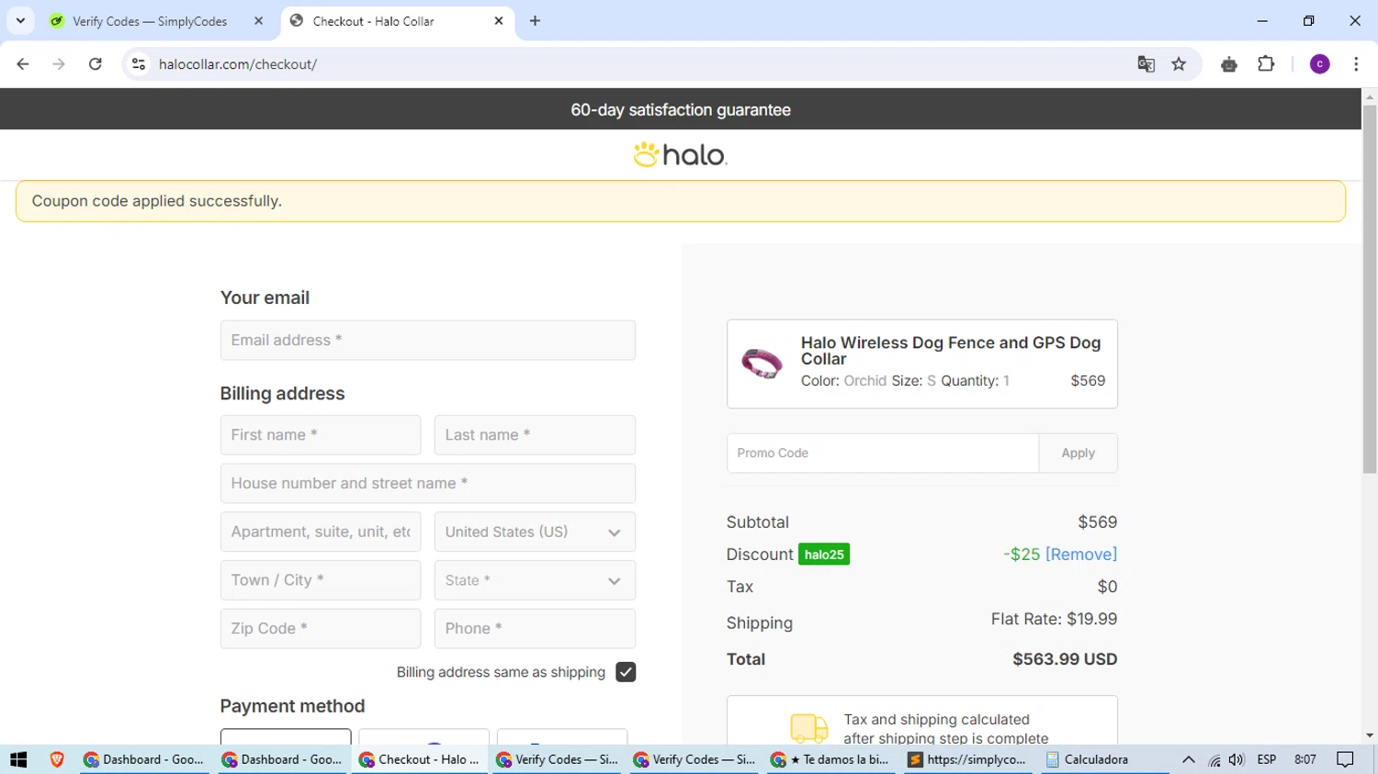Click the browser forward arrow
The width and height of the screenshot is (1378, 774).
pos(59,64)
